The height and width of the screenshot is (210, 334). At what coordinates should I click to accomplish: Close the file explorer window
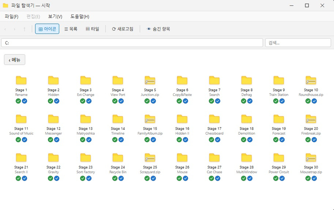322,5
